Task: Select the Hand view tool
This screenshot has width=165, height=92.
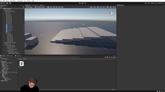Action: (48, 7)
